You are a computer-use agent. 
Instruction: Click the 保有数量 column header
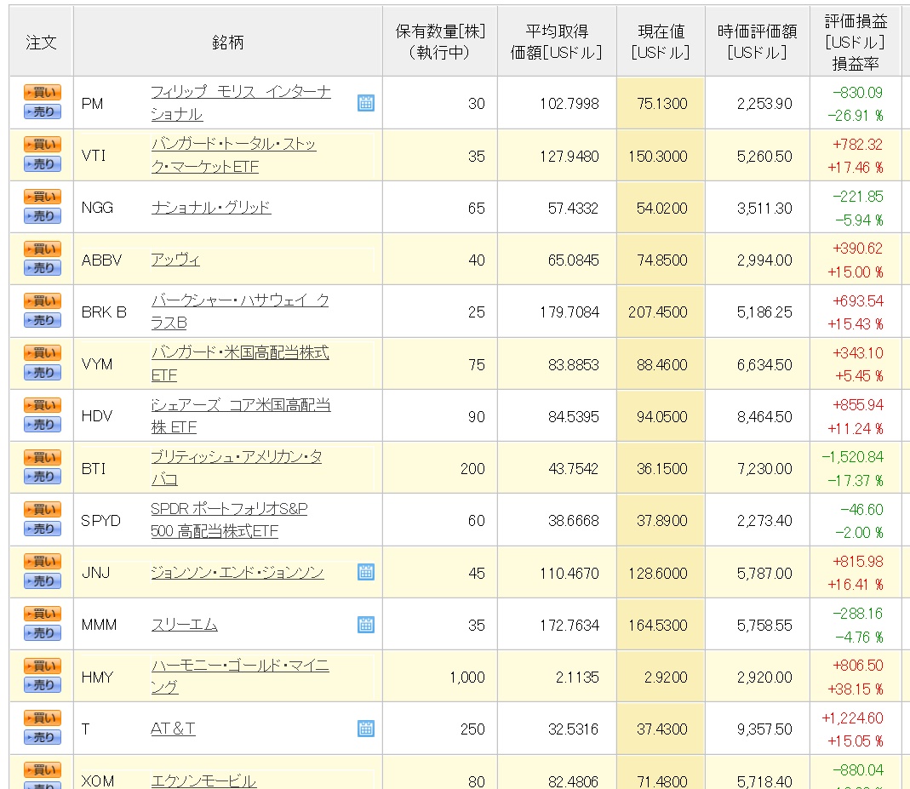click(440, 42)
